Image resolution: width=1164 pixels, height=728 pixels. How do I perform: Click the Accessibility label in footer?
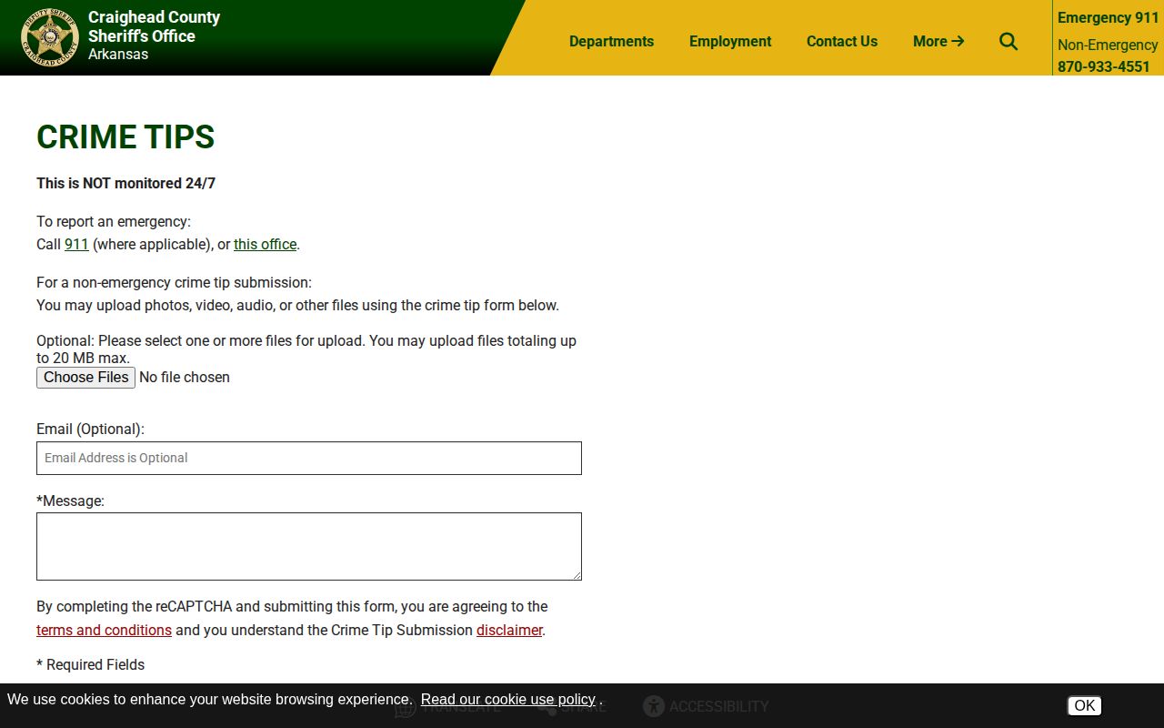tap(719, 706)
